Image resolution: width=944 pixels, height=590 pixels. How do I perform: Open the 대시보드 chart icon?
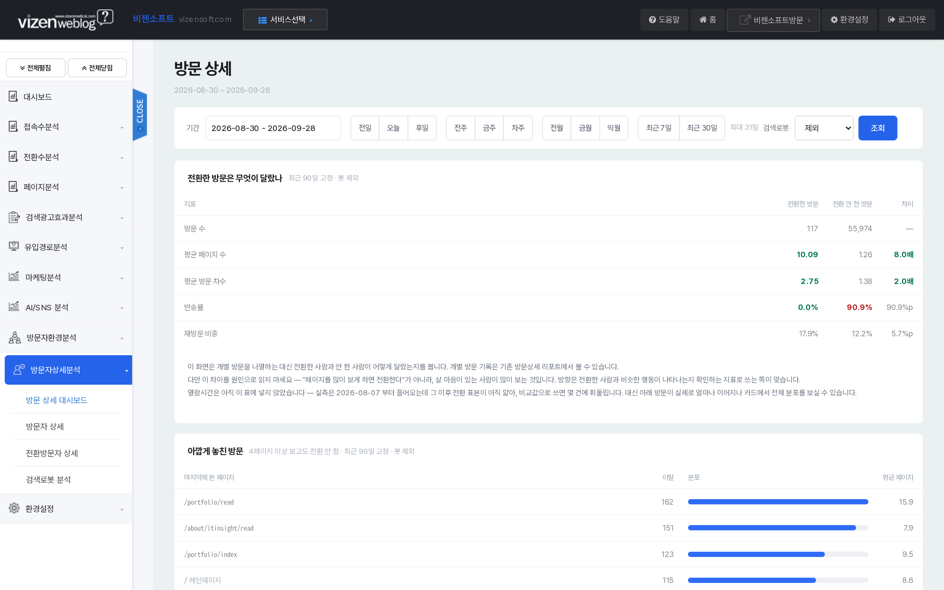(x=13, y=96)
